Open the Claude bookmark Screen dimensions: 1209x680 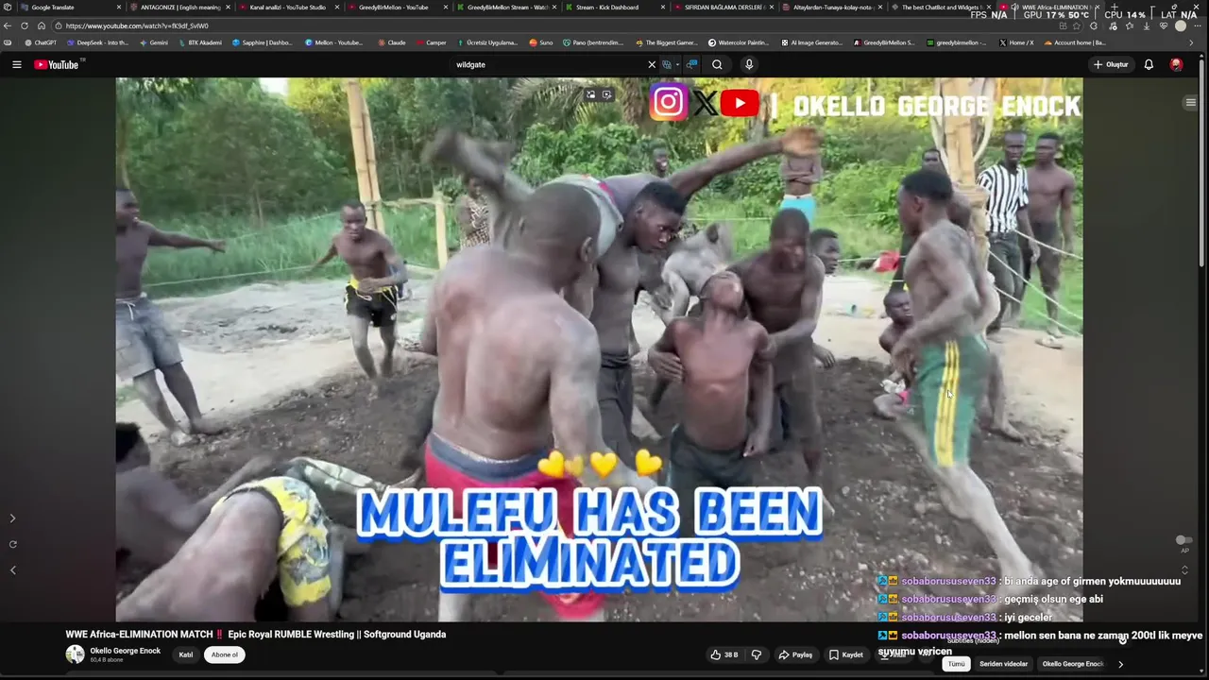tap(391, 42)
